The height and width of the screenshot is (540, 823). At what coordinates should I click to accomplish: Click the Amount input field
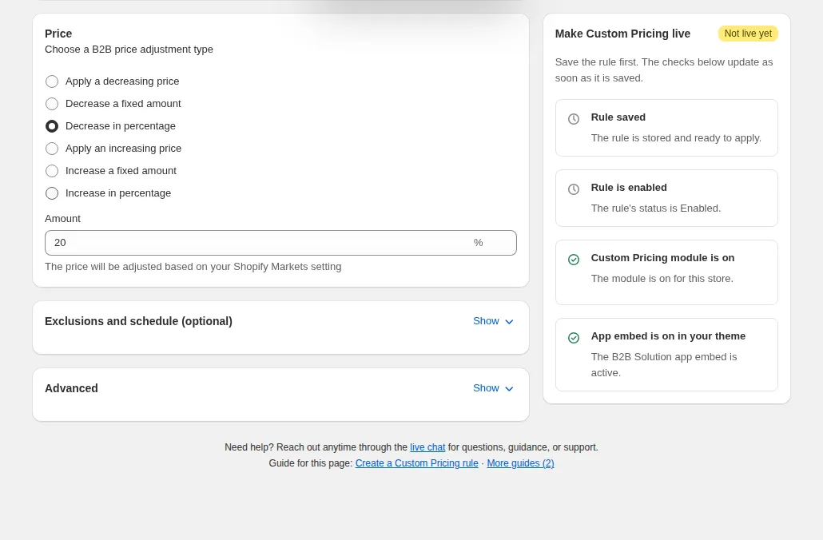tap(280, 243)
